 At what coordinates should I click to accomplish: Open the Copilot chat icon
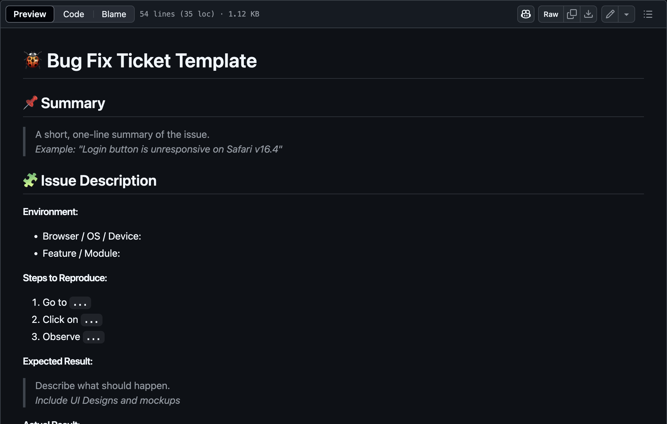click(x=526, y=14)
